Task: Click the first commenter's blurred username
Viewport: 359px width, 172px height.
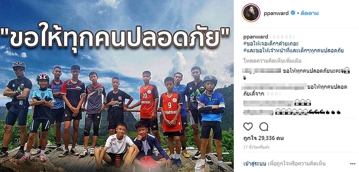Action: (x=262, y=70)
